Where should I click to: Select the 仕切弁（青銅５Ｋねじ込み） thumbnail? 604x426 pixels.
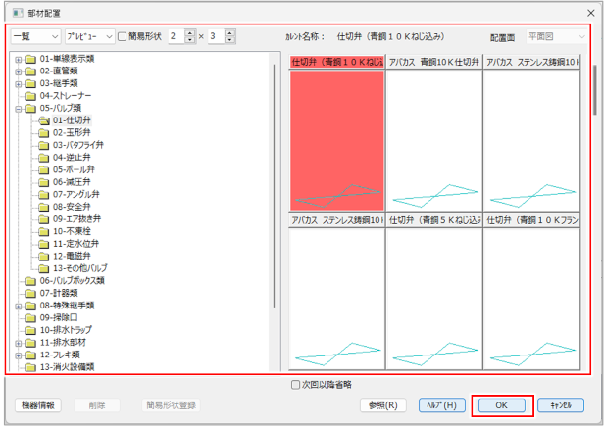click(434, 294)
